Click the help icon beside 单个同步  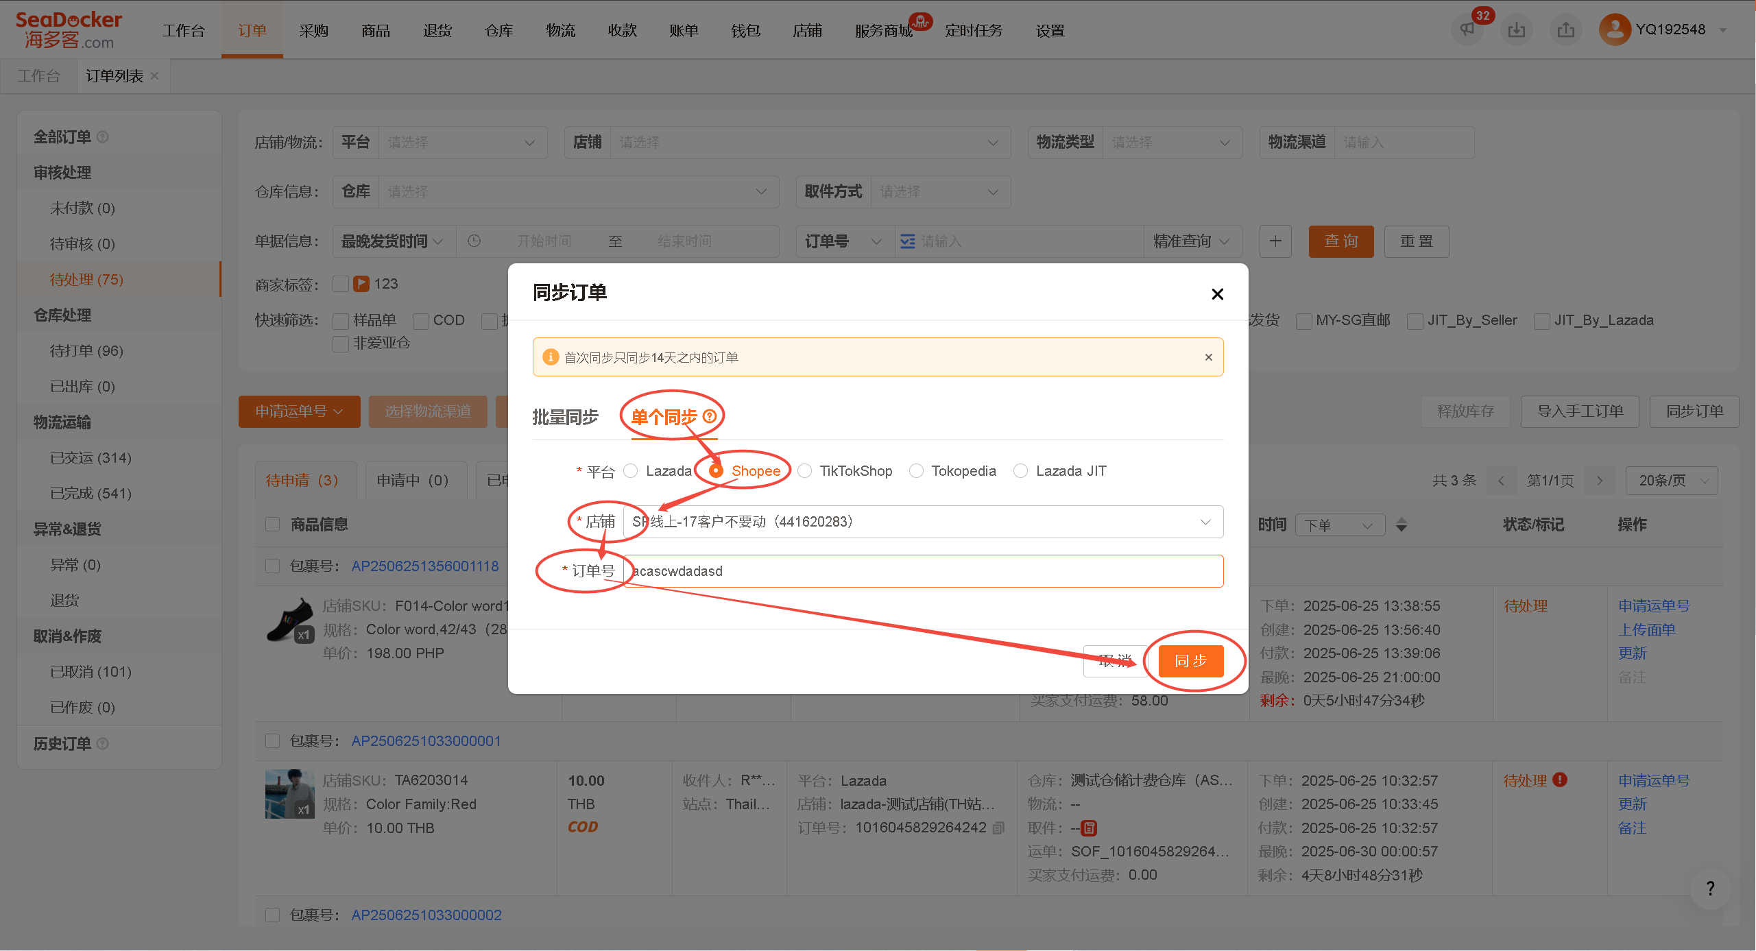click(x=710, y=416)
